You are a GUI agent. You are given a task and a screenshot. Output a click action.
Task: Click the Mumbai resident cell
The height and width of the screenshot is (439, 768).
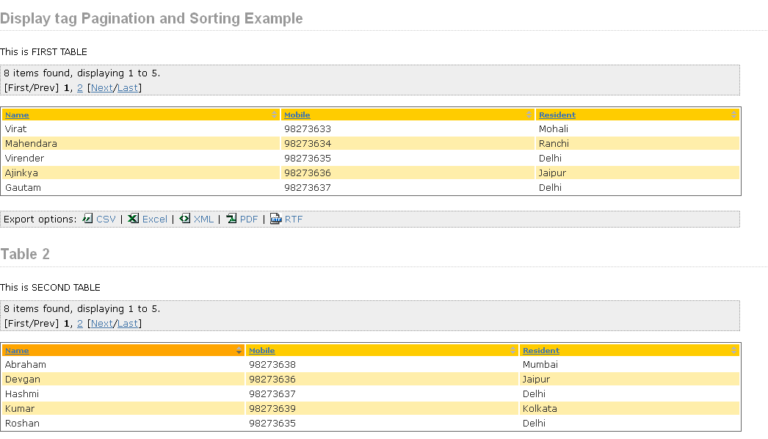coord(629,365)
